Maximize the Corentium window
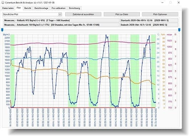 coord(170,2)
